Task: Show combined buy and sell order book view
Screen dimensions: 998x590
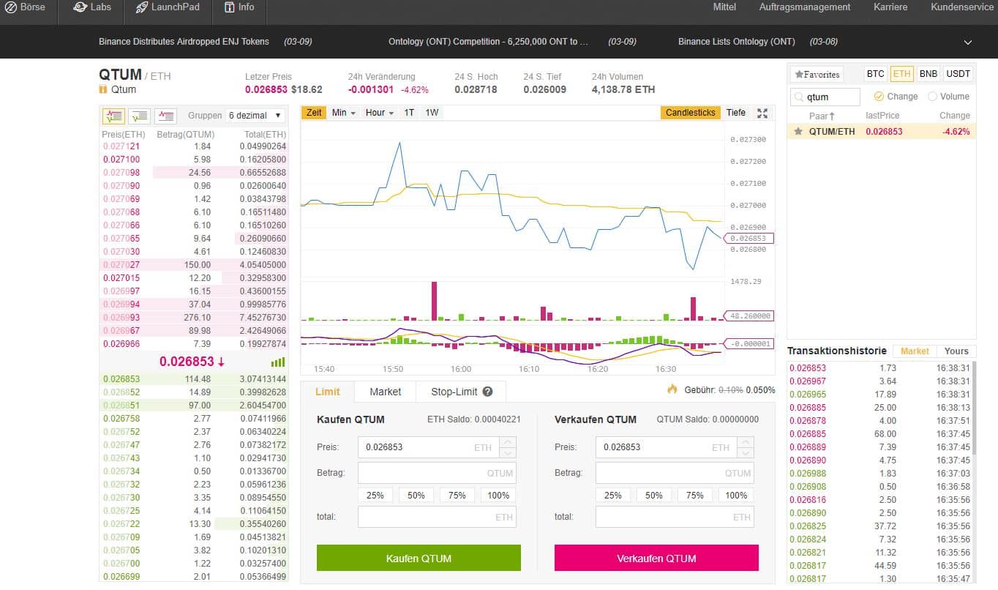Action: coord(113,116)
